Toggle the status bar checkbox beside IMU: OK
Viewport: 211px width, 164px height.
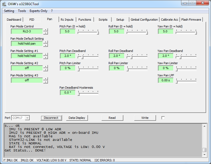(x=4, y=160)
